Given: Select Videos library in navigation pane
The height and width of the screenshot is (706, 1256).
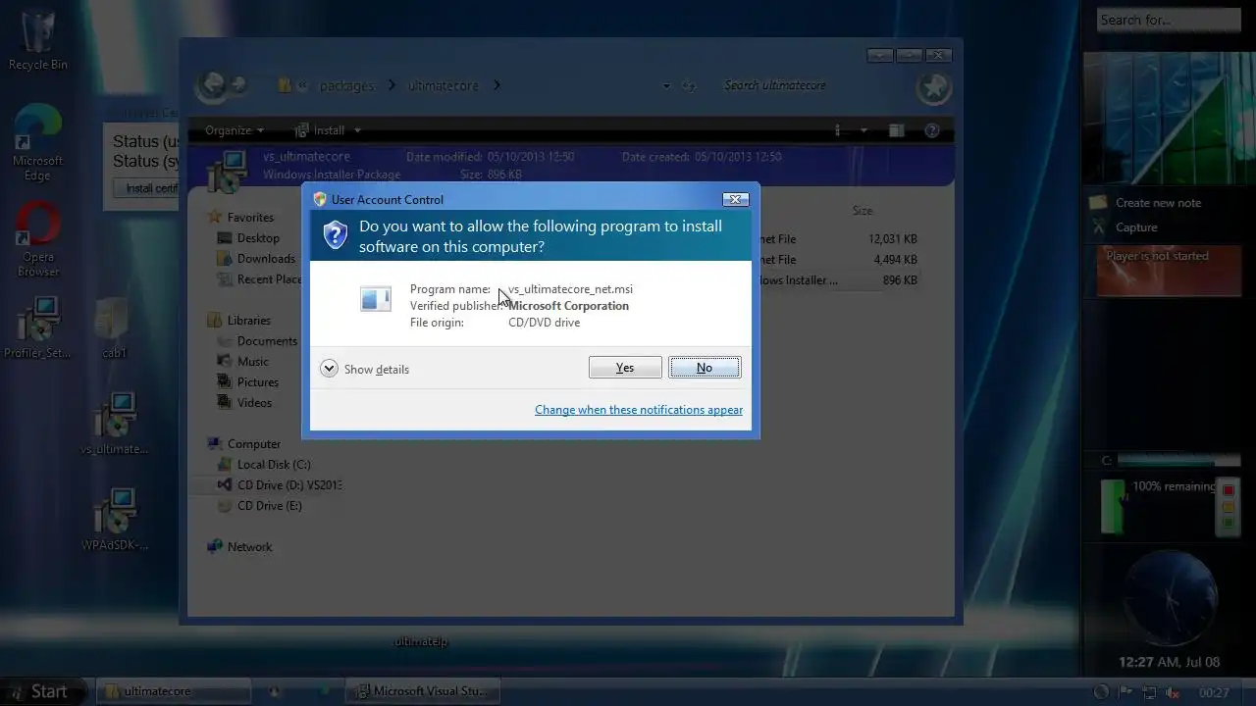Looking at the screenshot, I should coord(254,403).
